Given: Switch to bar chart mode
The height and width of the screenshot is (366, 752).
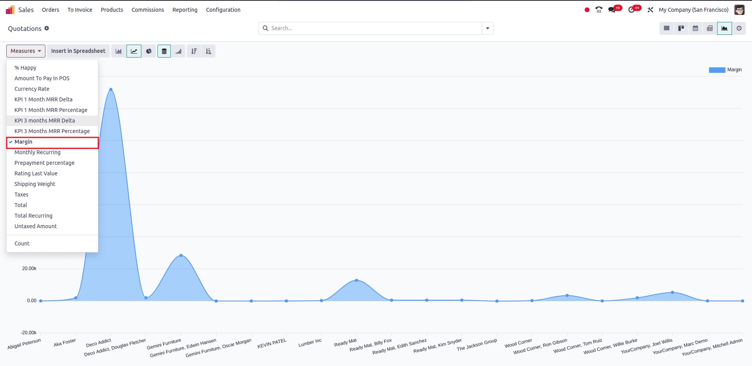Looking at the screenshot, I should (x=119, y=51).
